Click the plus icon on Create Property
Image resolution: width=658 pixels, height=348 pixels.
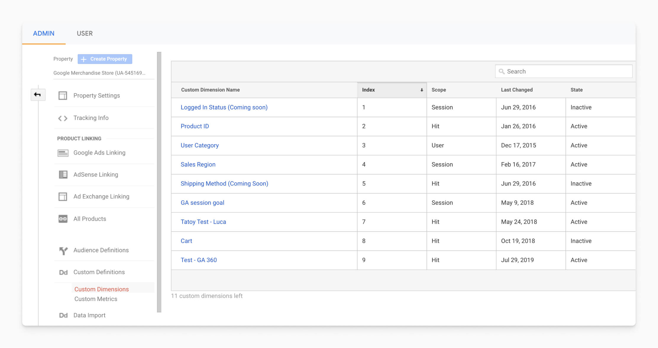pyautogui.click(x=84, y=59)
